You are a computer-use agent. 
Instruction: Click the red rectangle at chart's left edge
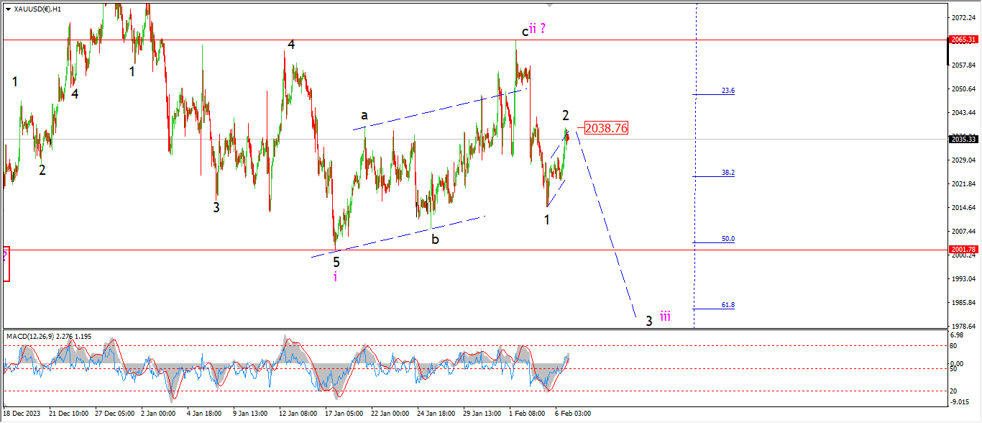pos(6,264)
